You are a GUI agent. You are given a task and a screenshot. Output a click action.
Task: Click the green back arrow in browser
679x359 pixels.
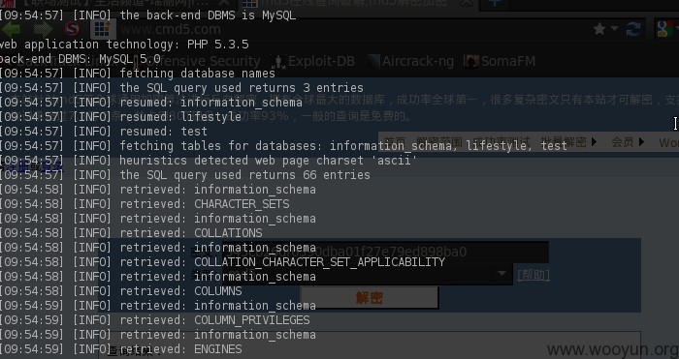coord(11,29)
